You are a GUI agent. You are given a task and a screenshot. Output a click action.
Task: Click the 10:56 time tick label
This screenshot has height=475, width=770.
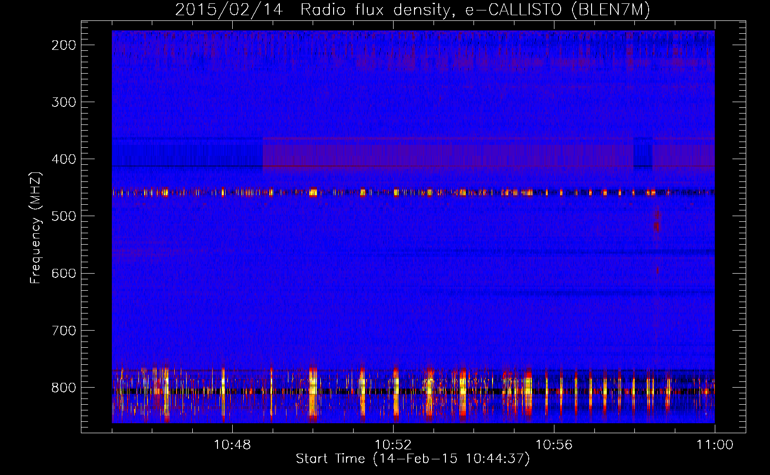point(554,445)
